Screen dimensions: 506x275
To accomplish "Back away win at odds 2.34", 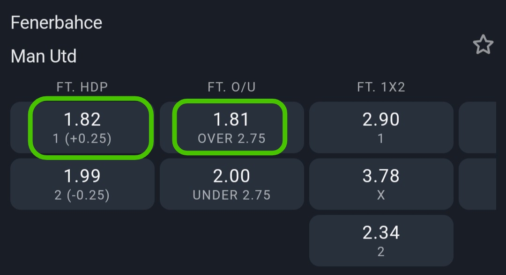I will pos(381,240).
